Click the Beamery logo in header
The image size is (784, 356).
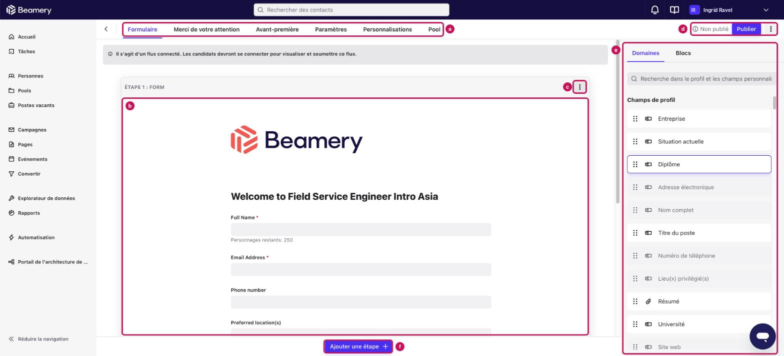[28, 10]
